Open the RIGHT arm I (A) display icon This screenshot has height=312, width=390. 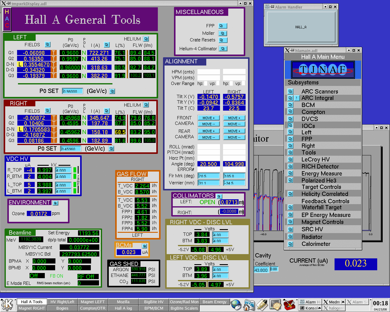[x=107, y=111]
